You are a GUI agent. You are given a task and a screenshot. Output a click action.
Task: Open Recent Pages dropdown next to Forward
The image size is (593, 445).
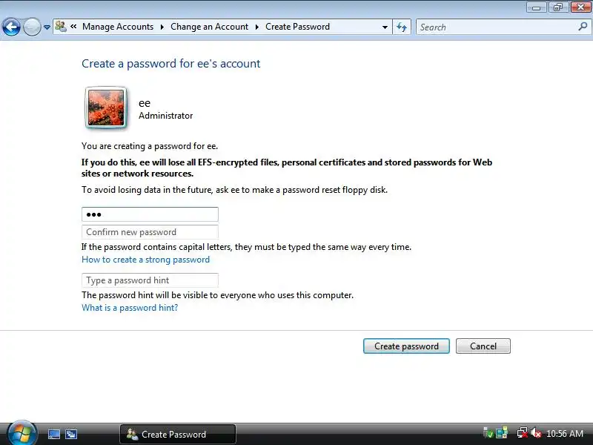coord(47,27)
